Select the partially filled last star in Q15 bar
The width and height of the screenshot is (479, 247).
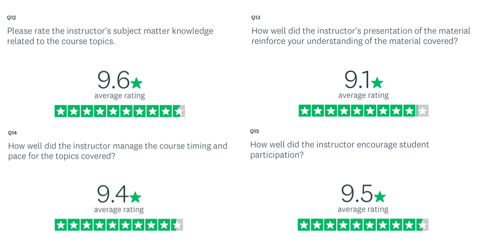click(x=422, y=225)
